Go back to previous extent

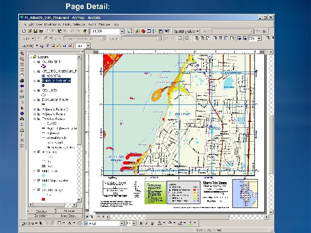click(x=22, y=86)
